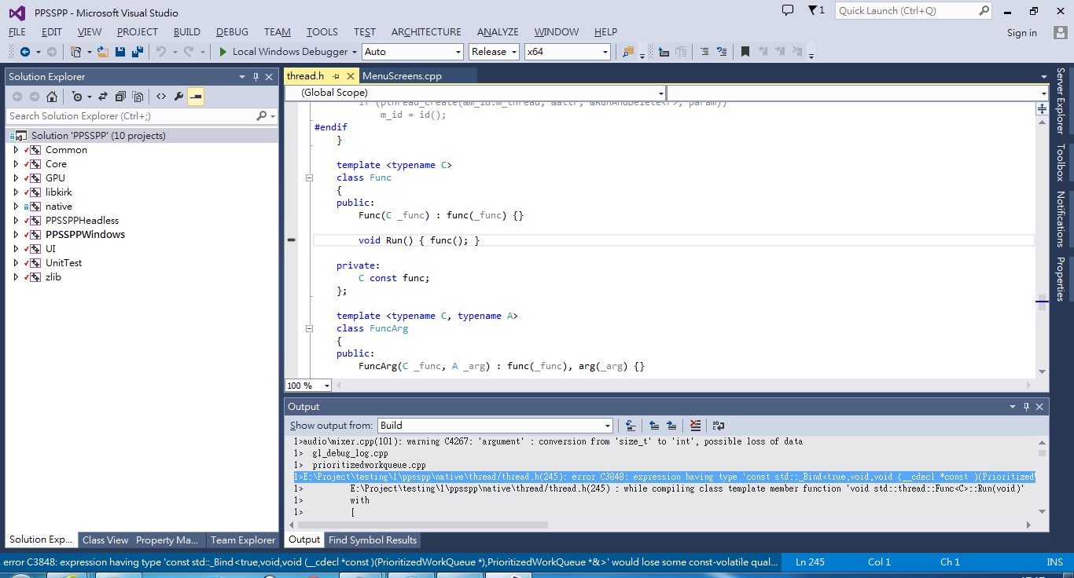Image resolution: width=1074 pixels, height=578 pixels.
Task: Open the BUILD menu
Action: pos(187,32)
